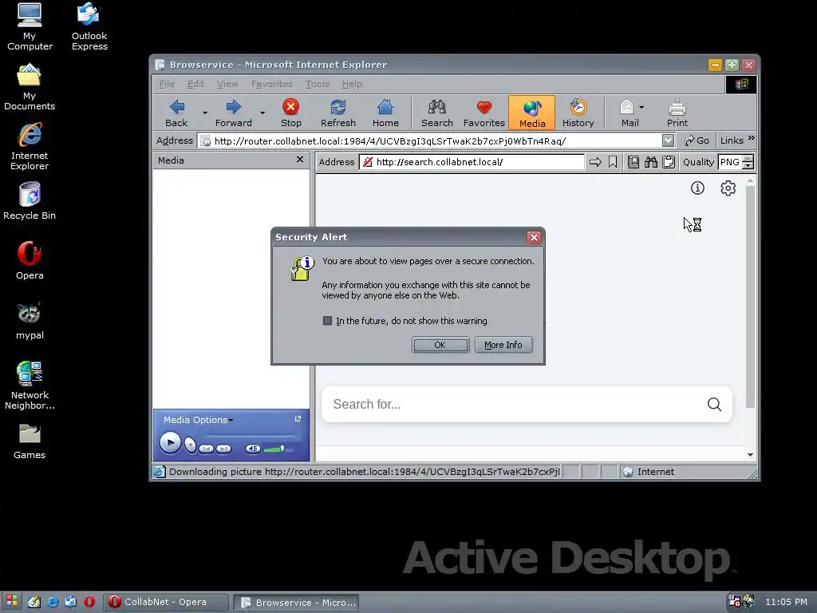Open the Search binoculars toolbar button

pos(436,113)
